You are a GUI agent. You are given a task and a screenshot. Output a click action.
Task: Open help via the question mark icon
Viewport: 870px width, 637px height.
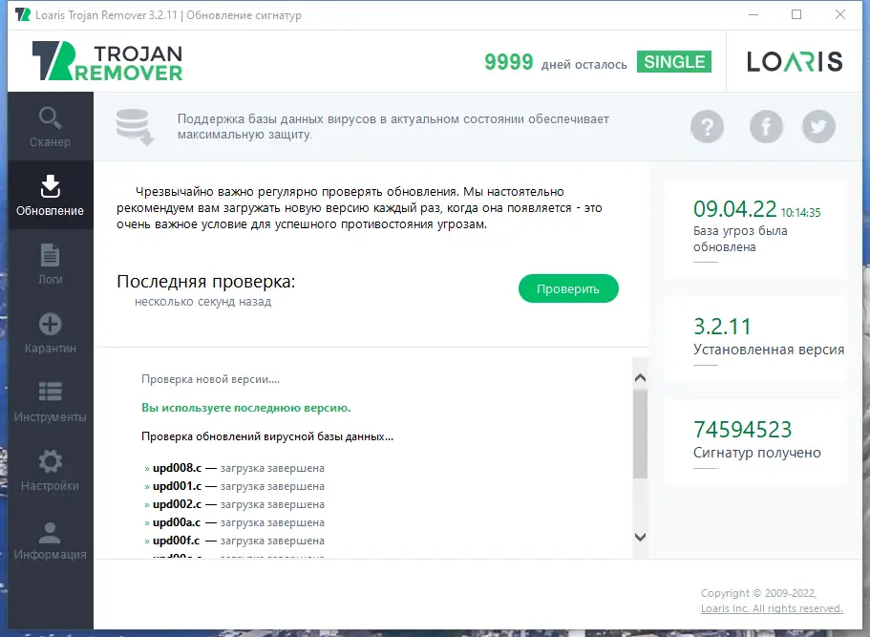pyautogui.click(x=708, y=125)
